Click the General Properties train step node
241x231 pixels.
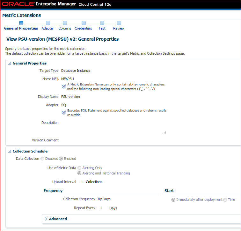(21, 23)
